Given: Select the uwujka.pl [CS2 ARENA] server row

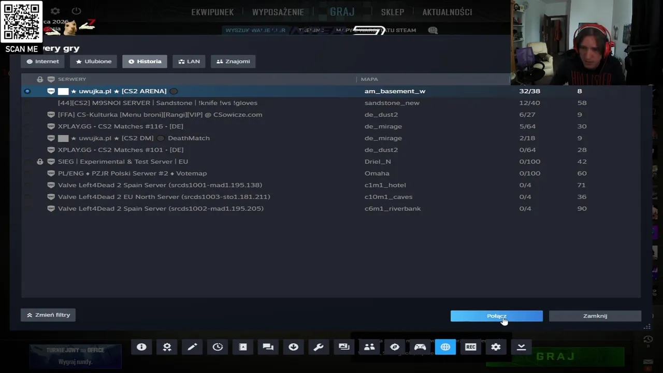Looking at the screenshot, I should pyautogui.click(x=330, y=91).
